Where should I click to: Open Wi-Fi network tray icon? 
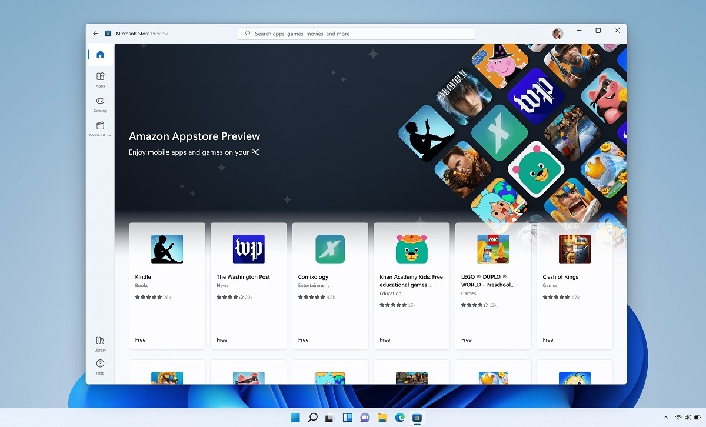tap(678, 418)
